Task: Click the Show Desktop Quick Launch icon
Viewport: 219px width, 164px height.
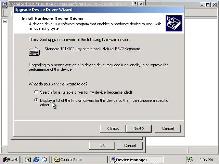Action: click(28, 160)
